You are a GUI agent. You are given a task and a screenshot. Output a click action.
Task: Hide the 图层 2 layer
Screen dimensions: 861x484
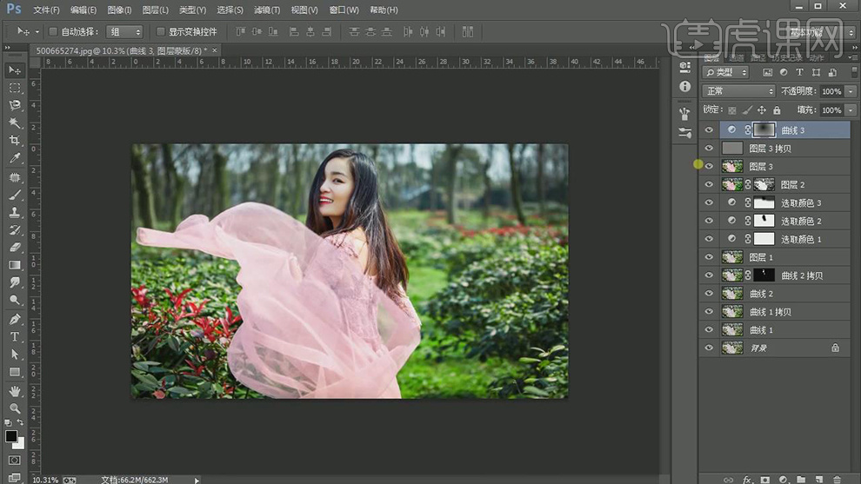click(709, 185)
